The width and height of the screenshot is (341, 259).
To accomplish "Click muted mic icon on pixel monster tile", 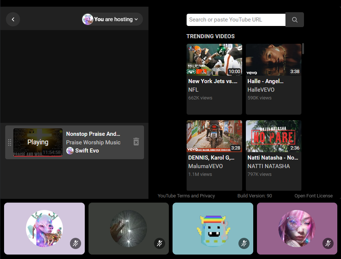I will [244, 243].
